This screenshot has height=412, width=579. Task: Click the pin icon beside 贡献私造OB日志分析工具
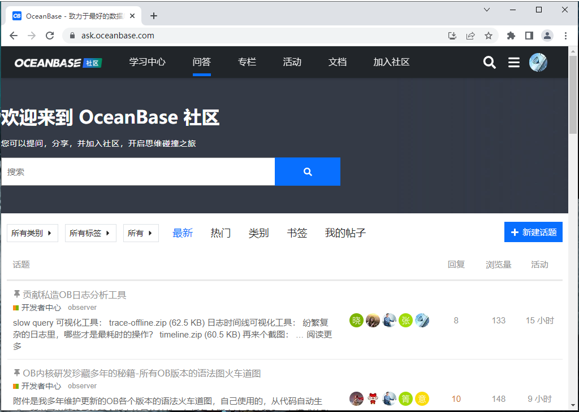click(16, 294)
